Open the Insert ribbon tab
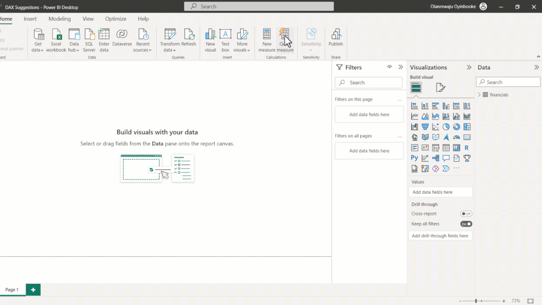Screen dimensions: 542x305 pos(30,18)
